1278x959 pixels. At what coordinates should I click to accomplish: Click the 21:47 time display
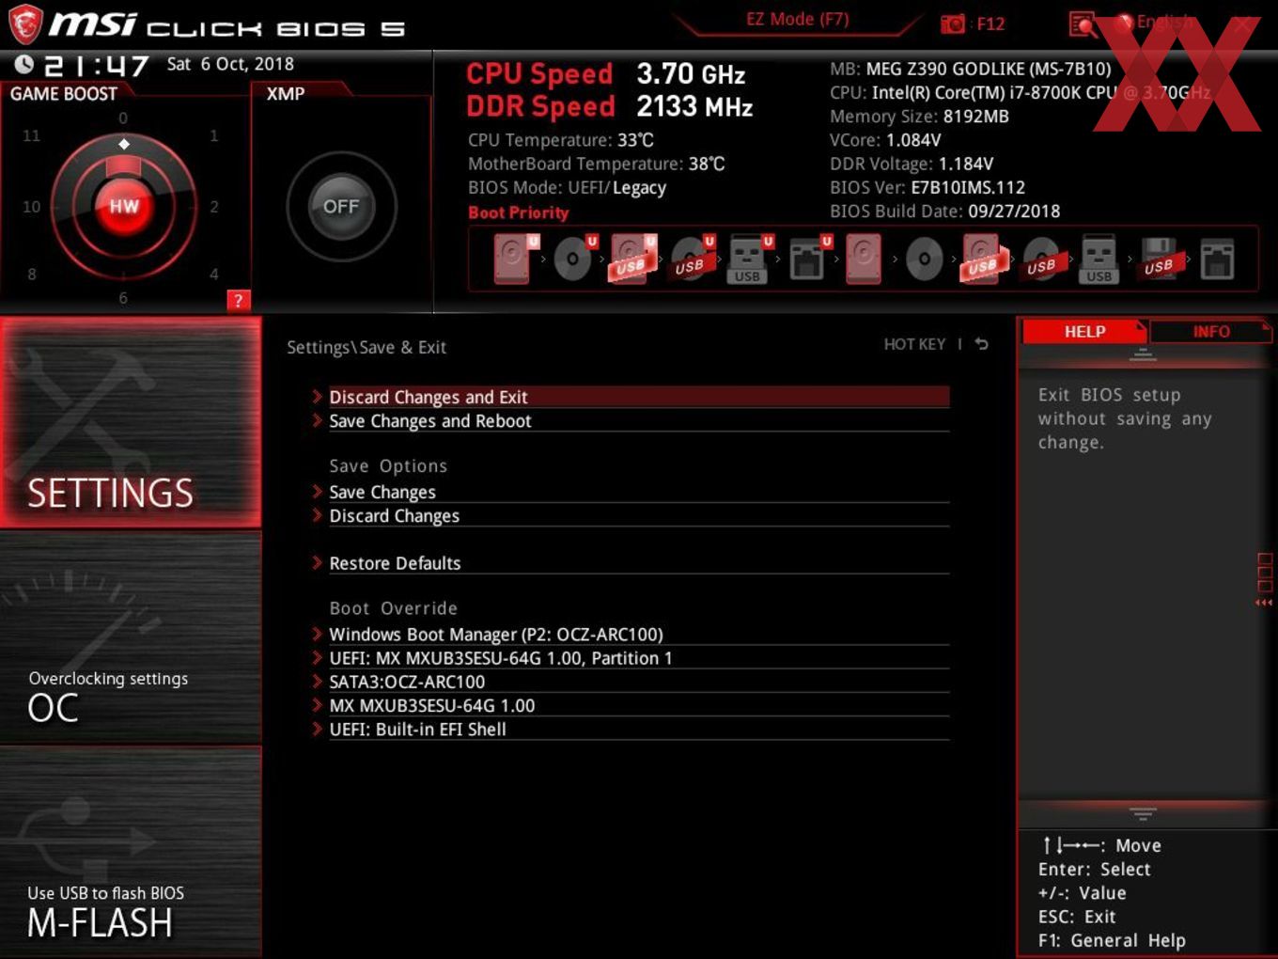tap(97, 66)
